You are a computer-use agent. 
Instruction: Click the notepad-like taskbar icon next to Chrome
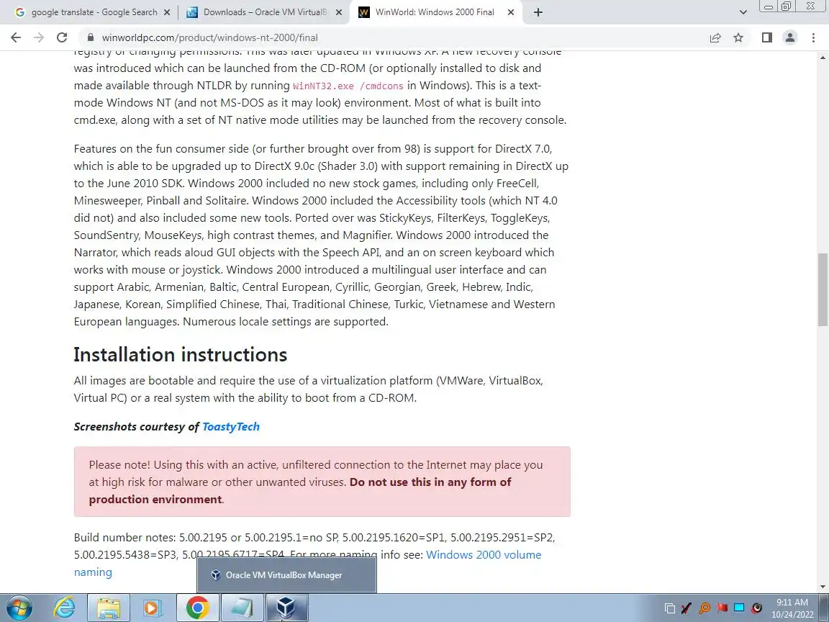[x=242, y=608]
